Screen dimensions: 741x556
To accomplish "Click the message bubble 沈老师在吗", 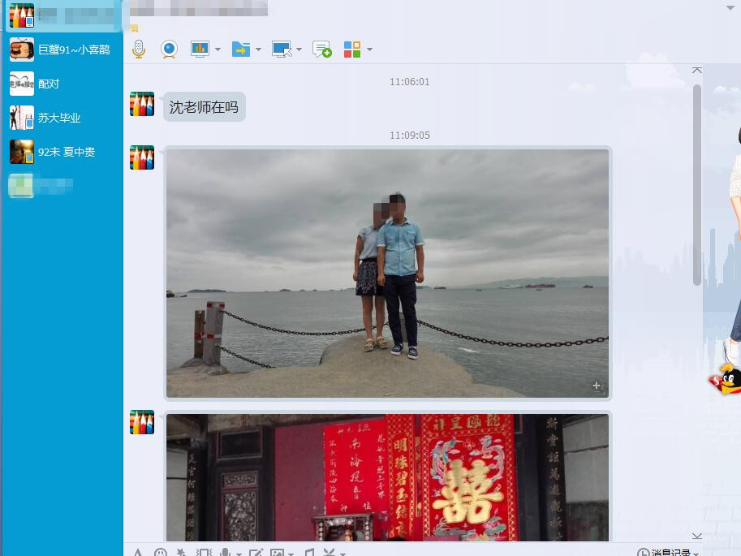I will 205,107.
